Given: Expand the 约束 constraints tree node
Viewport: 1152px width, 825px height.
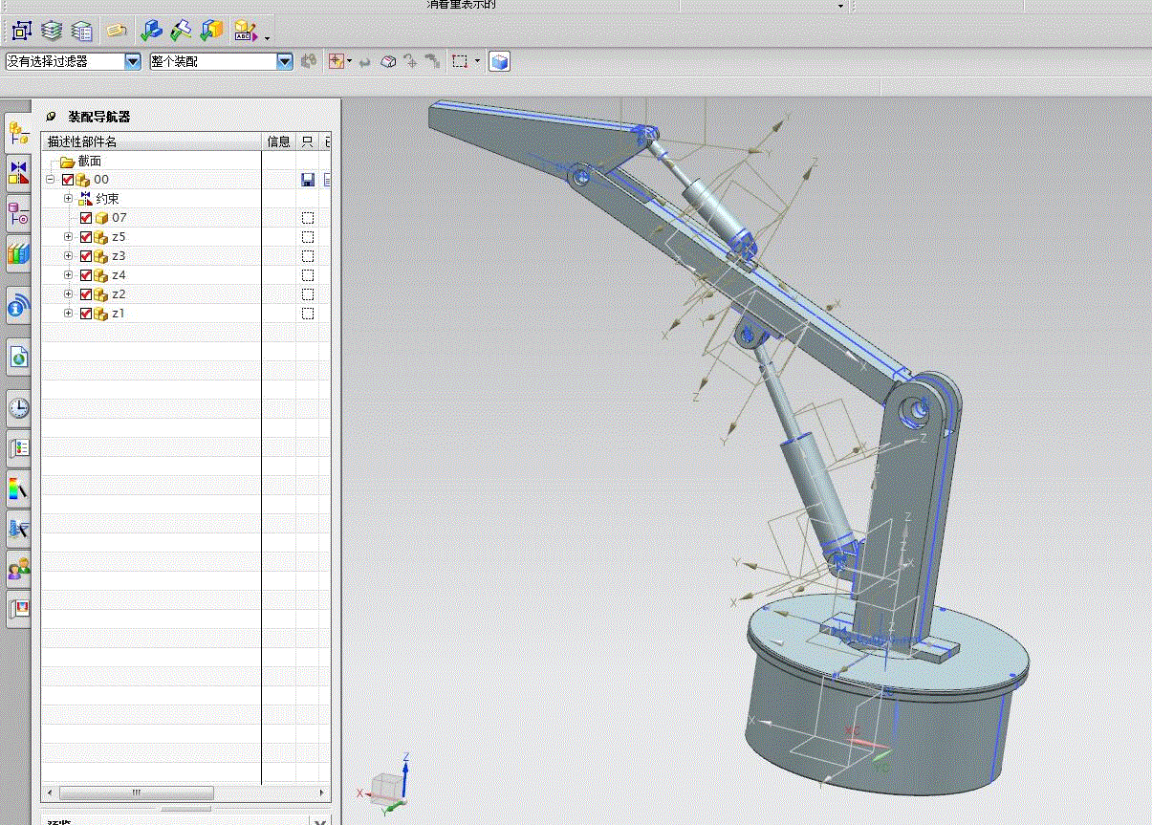Looking at the screenshot, I should (68, 199).
